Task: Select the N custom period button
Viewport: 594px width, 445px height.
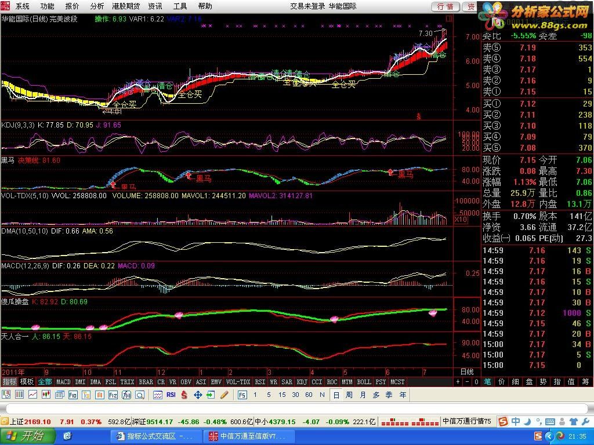Action: point(322,395)
